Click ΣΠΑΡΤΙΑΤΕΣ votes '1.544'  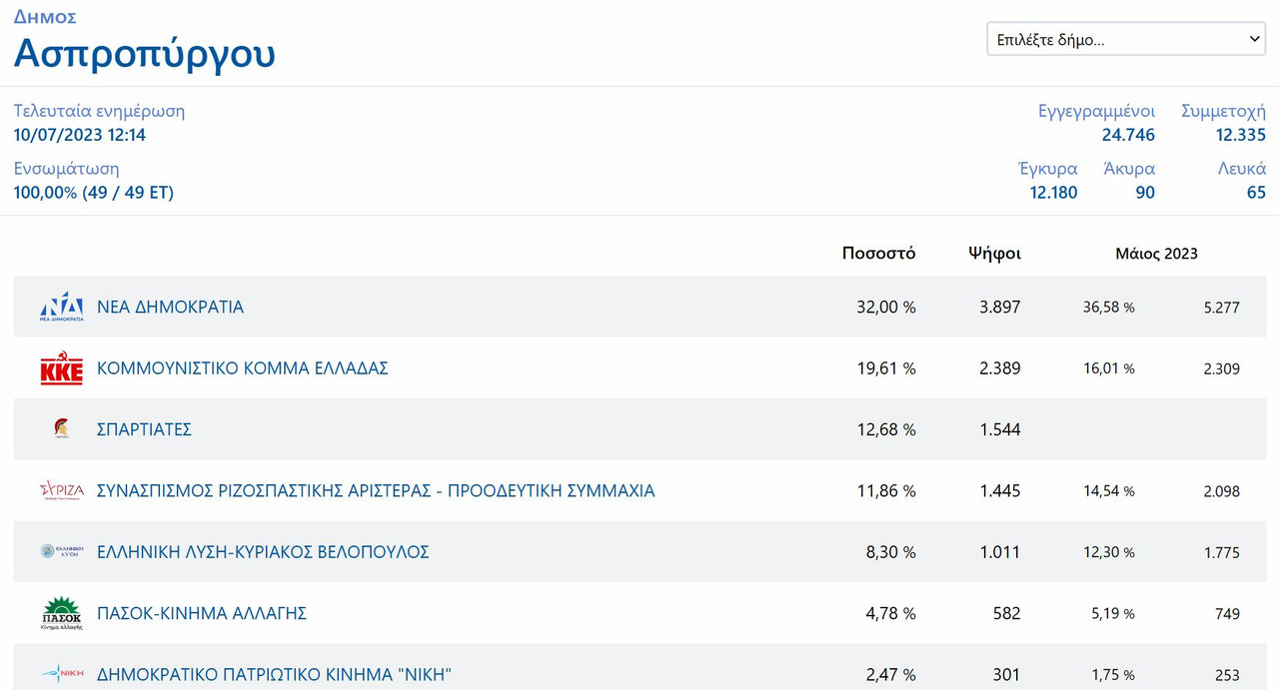pyautogui.click(x=999, y=429)
